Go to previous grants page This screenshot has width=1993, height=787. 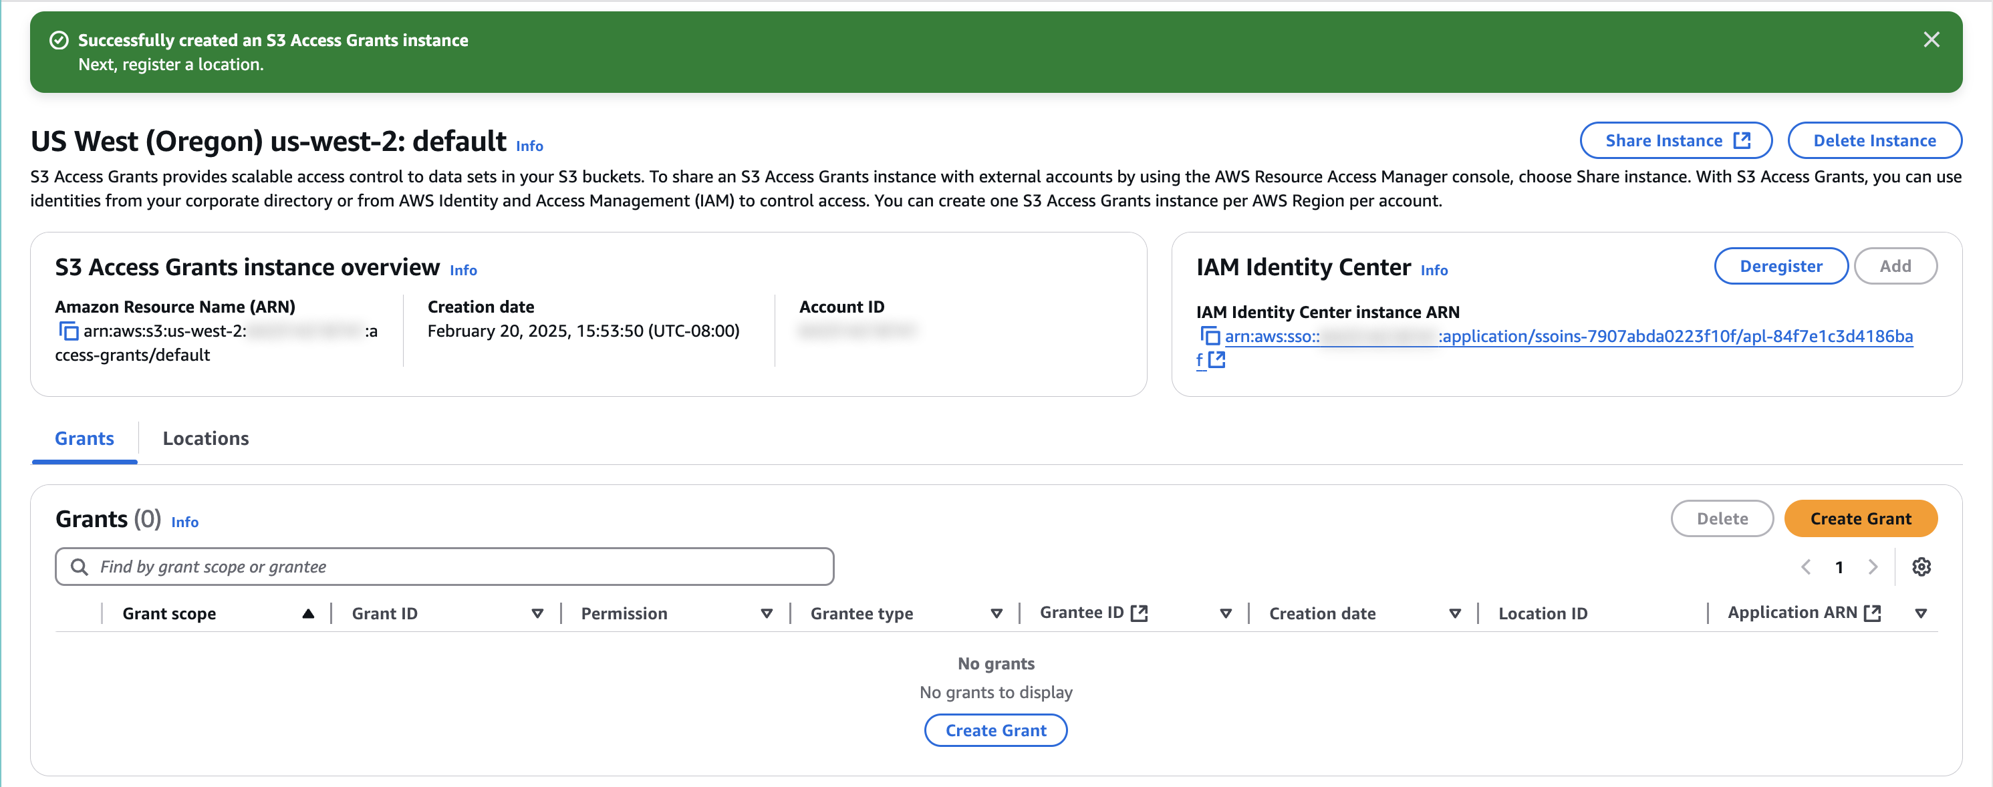1806,567
